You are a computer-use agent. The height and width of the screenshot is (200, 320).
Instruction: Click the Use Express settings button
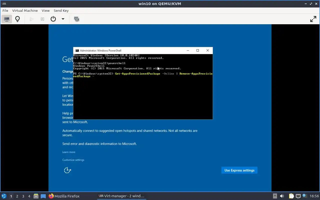pos(239,170)
